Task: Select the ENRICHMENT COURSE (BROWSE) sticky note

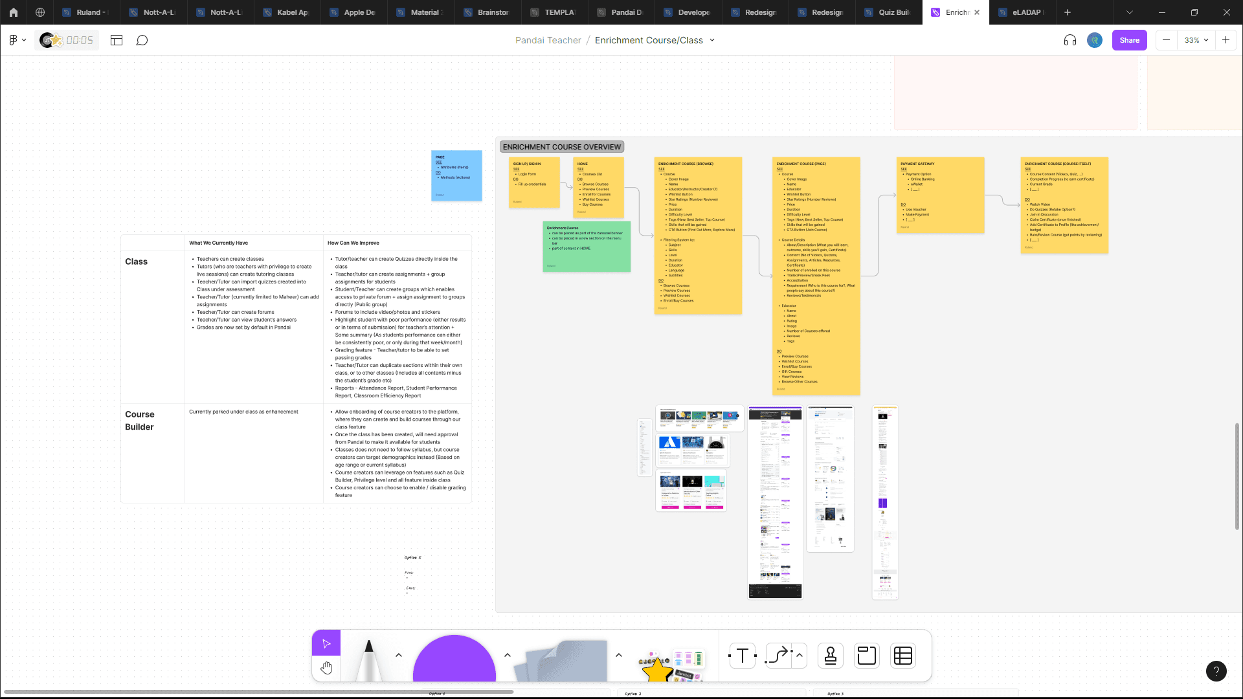Action: click(x=698, y=236)
